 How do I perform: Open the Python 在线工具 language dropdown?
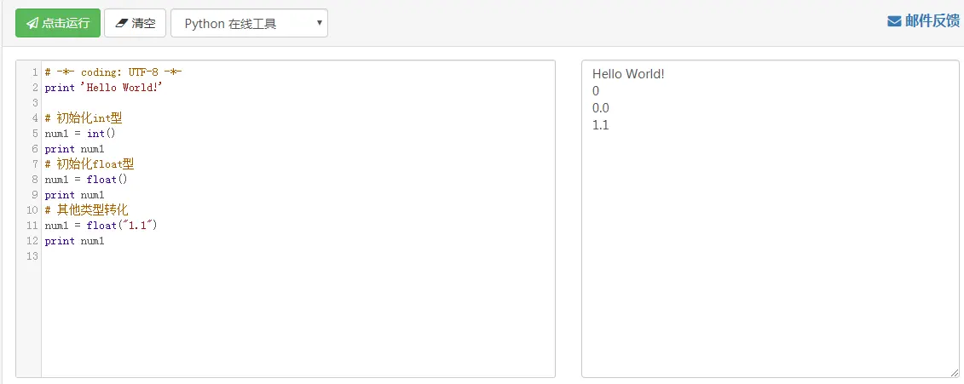click(249, 23)
